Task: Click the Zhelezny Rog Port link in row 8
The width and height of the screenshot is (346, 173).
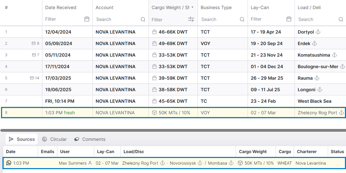Action: [x=317, y=113]
